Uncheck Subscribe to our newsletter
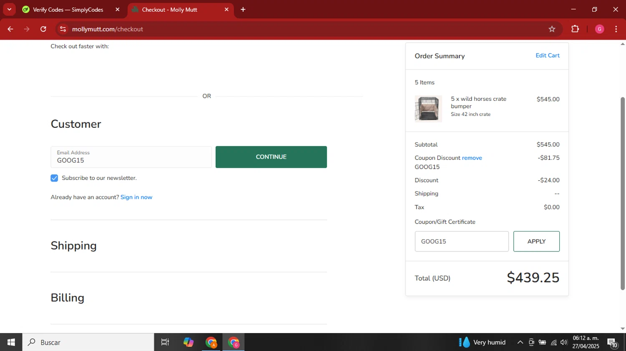The width and height of the screenshot is (626, 351). (54, 178)
